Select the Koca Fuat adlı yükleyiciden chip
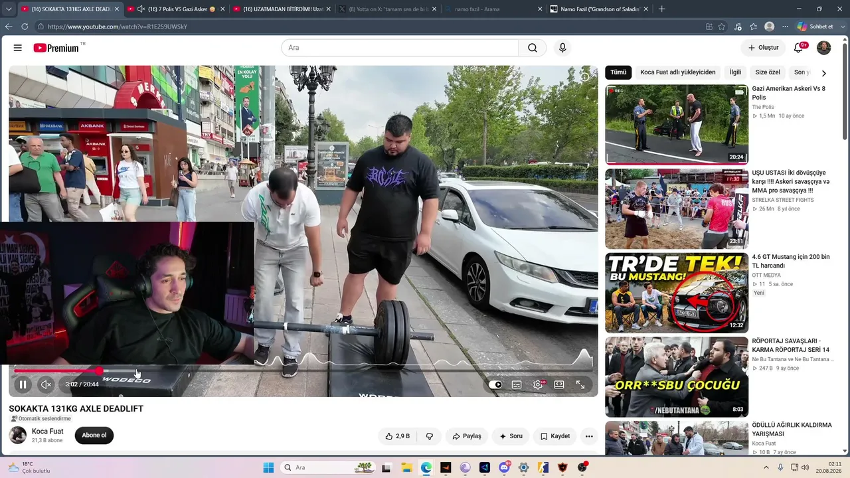Image resolution: width=850 pixels, height=478 pixels. tap(678, 72)
